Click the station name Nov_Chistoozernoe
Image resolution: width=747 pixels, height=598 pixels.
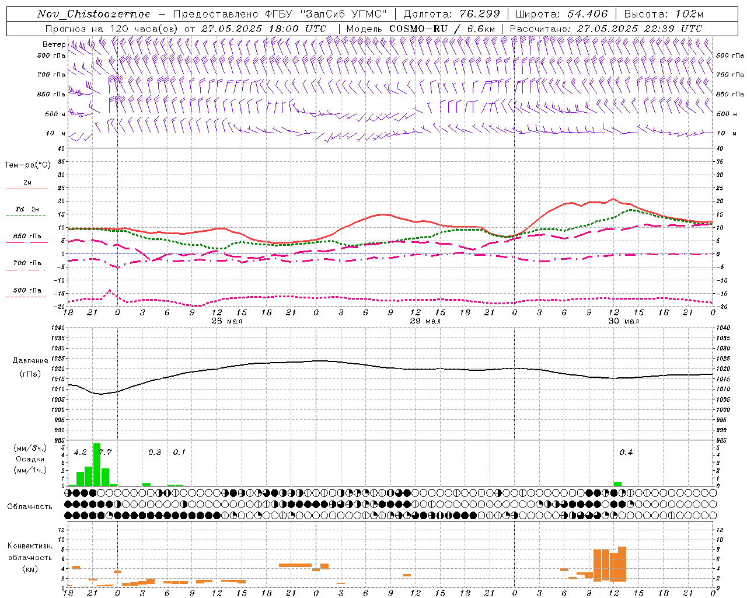[x=93, y=14]
